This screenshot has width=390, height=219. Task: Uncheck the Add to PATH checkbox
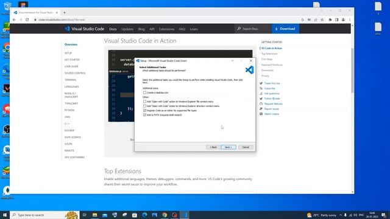(145, 115)
